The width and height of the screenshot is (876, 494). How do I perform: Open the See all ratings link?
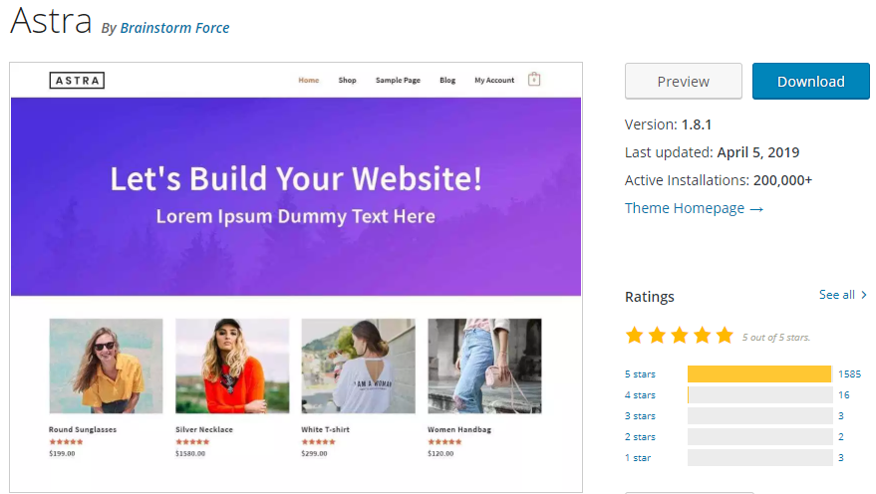(x=837, y=295)
